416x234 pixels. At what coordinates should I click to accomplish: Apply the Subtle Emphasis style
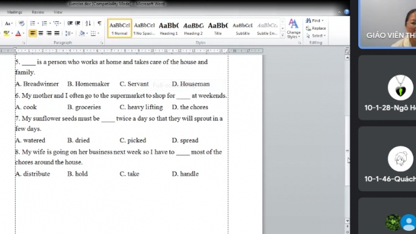pyautogui.click(x=267, y=28)
